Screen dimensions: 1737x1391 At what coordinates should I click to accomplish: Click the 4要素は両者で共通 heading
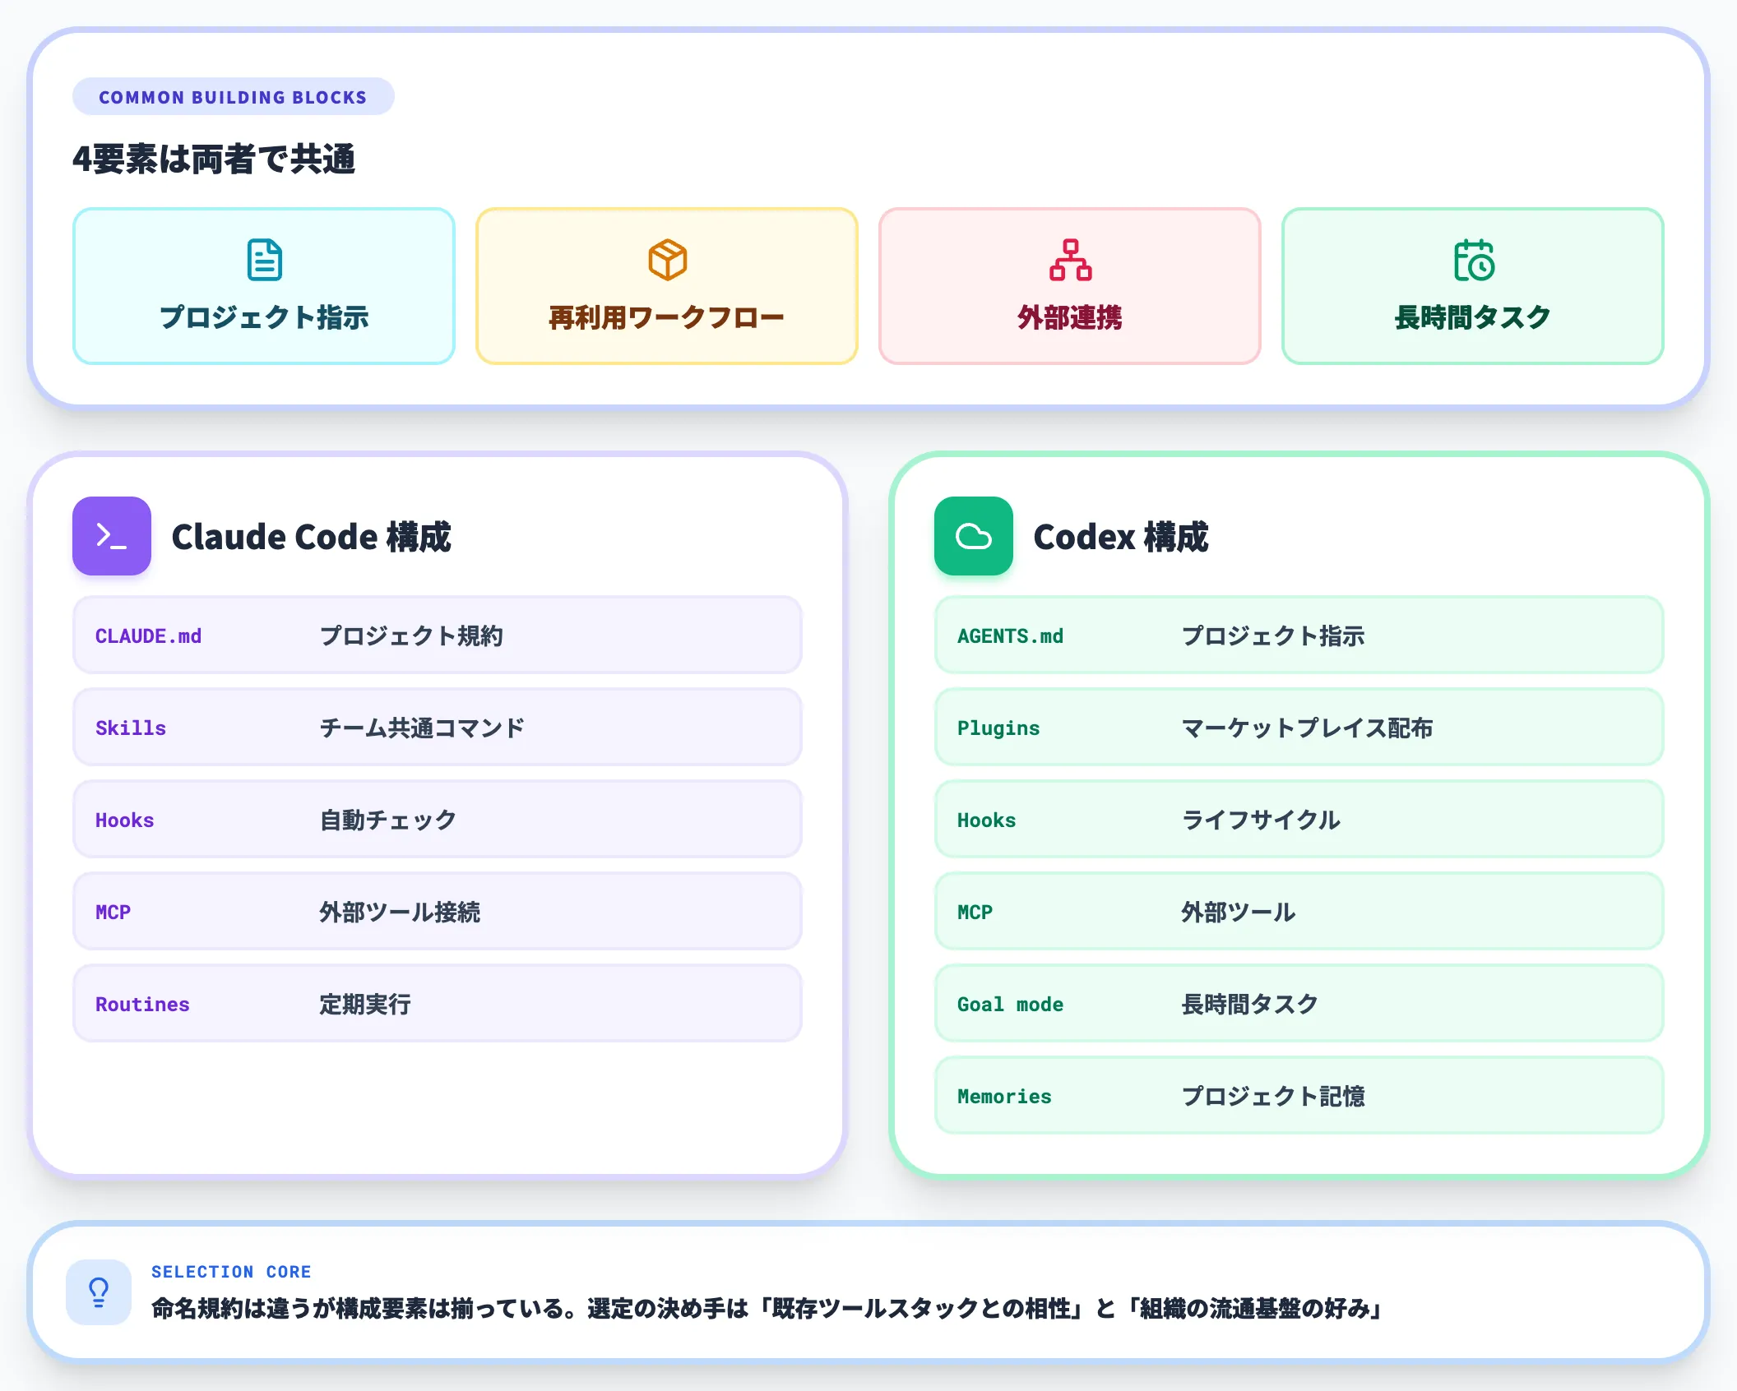click(x=214, y=159)
